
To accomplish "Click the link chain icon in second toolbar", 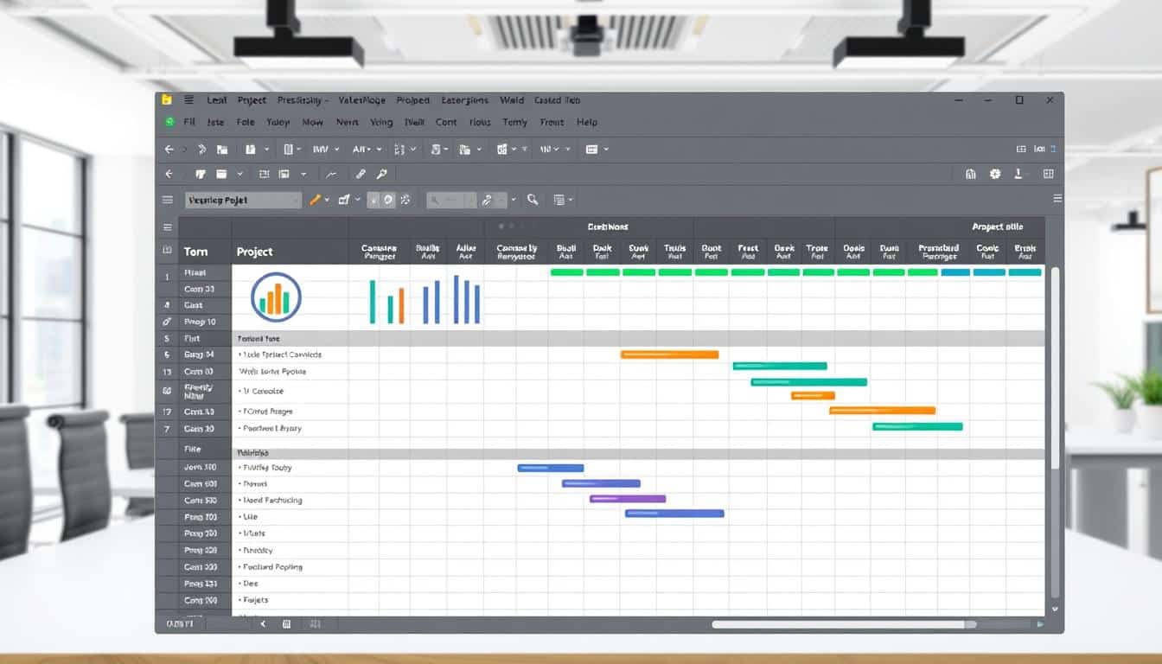I will [x=361, y=174].
